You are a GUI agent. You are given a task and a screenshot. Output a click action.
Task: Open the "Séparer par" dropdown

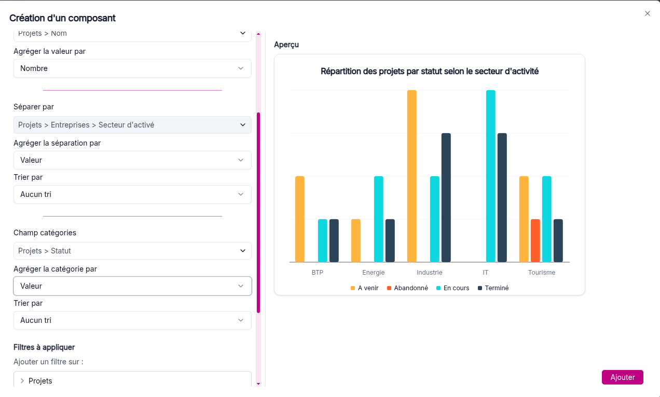(132, 124)
